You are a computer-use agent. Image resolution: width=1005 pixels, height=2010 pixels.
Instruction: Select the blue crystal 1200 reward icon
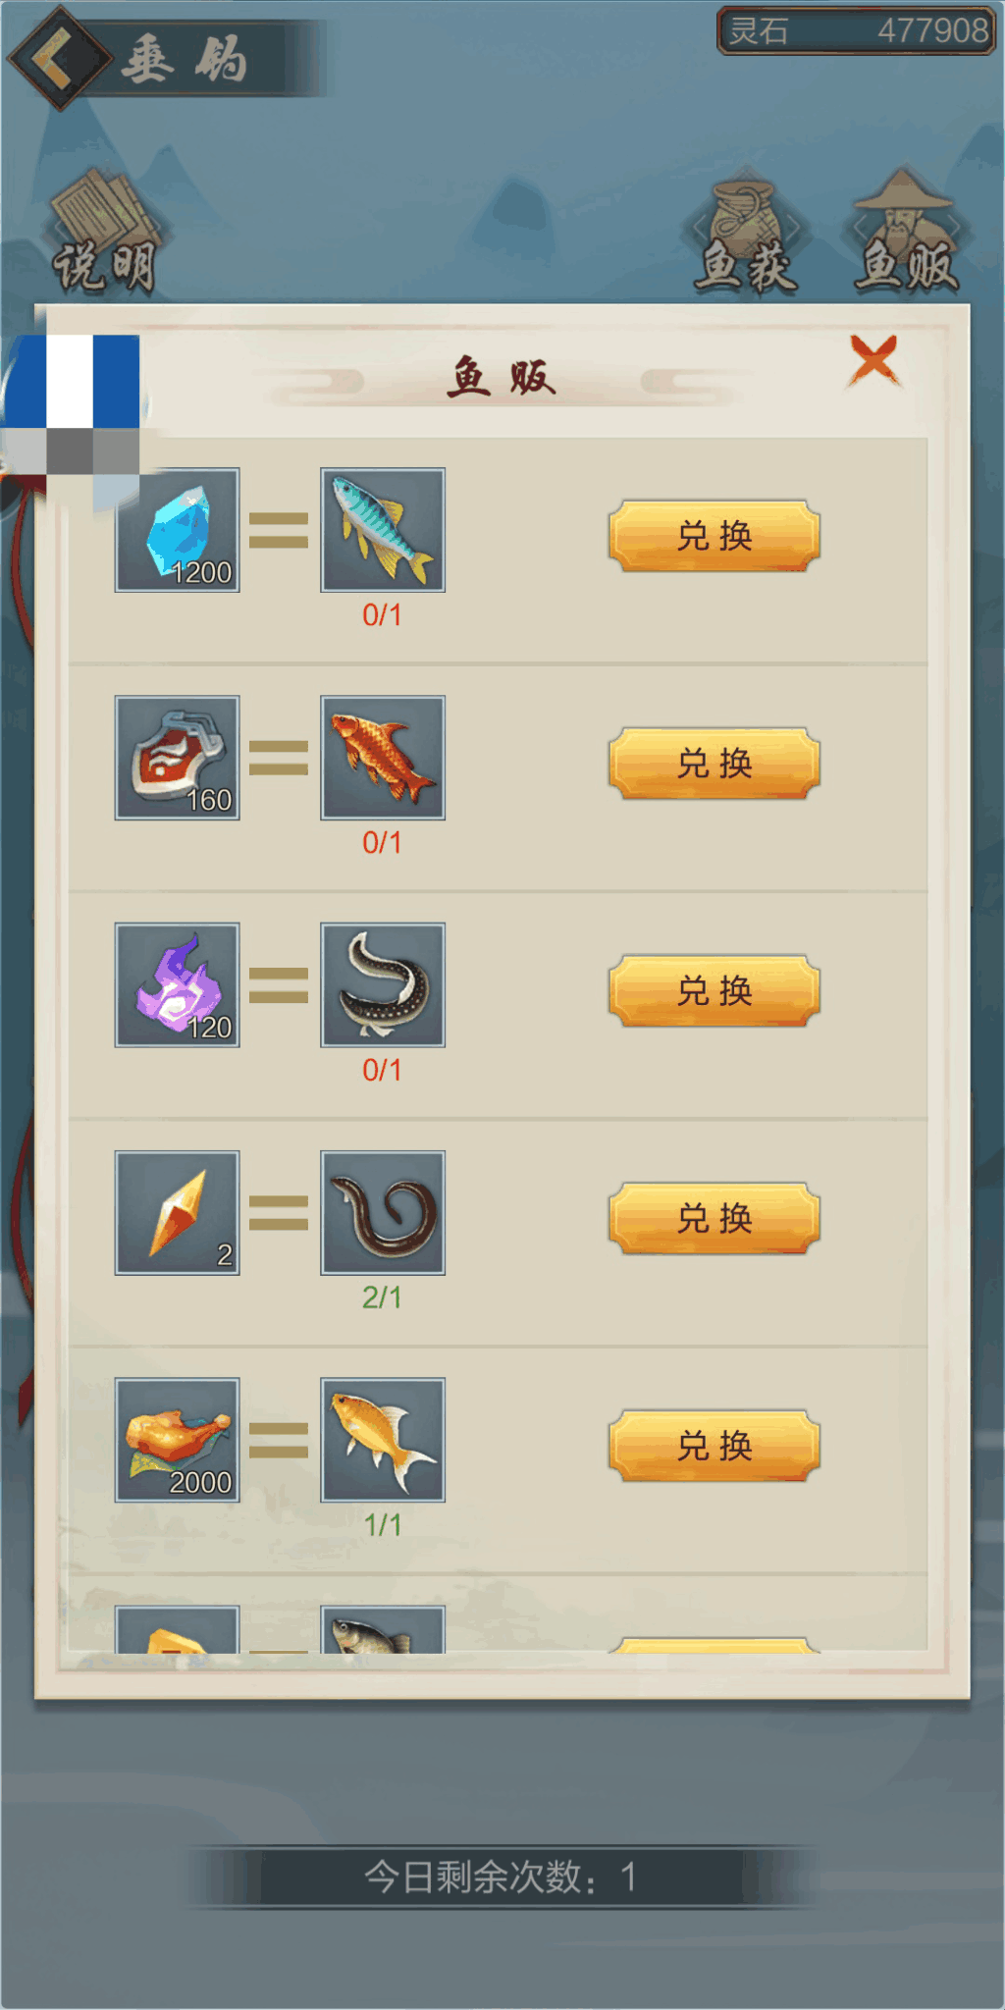coord(178,530)
